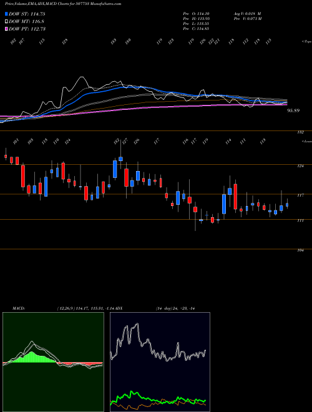Click the 'Pre V: 0.071 M' value
The width and height of the screenshot is (312, 412).
[248, 19]
